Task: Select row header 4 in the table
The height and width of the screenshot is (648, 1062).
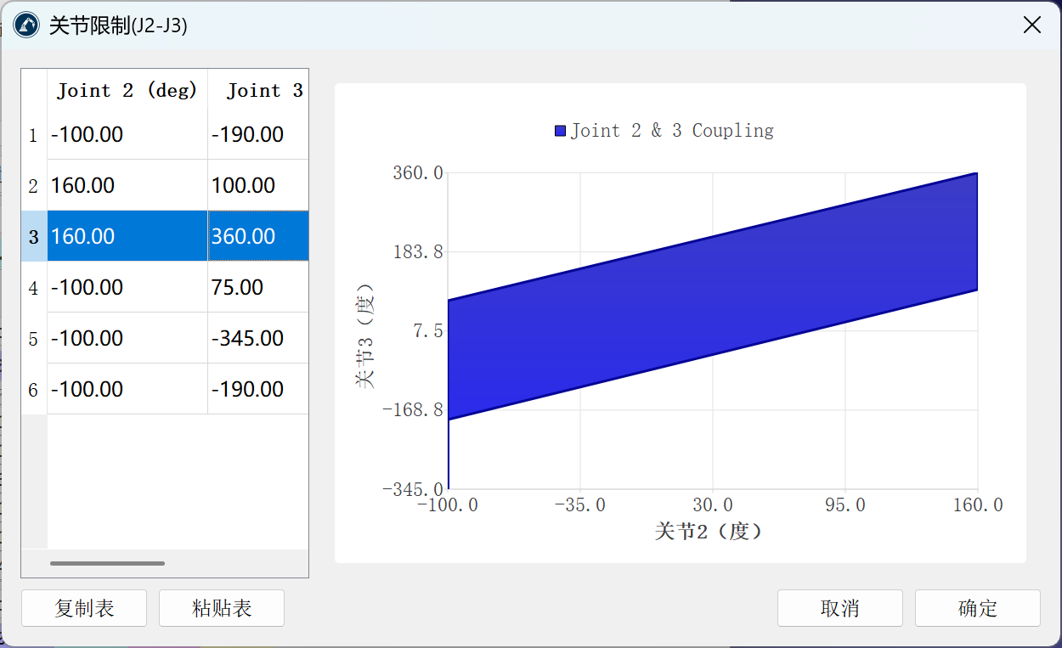Action: (34, 288)
